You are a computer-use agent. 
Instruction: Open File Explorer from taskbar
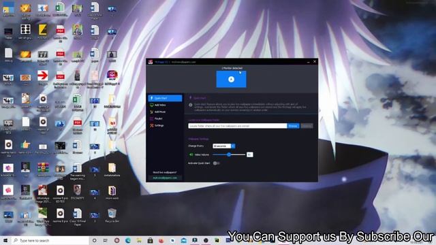click(x=139, y=240)
